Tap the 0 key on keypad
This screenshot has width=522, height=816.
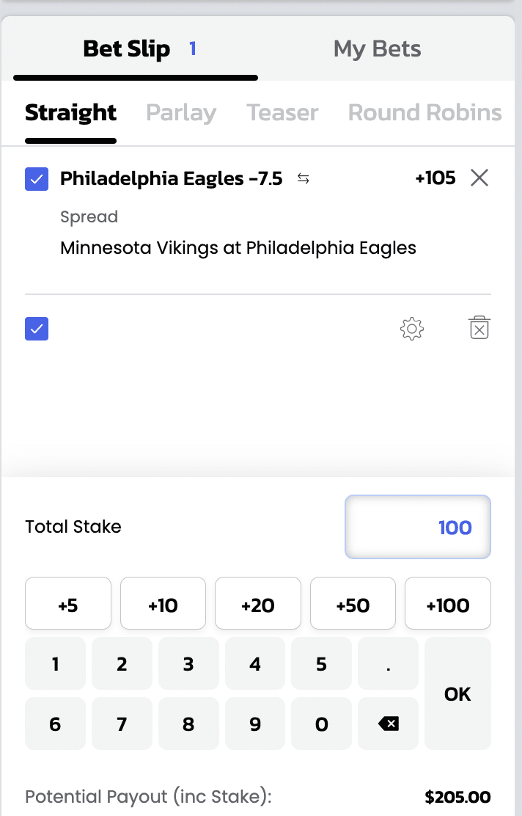point(322,724)
